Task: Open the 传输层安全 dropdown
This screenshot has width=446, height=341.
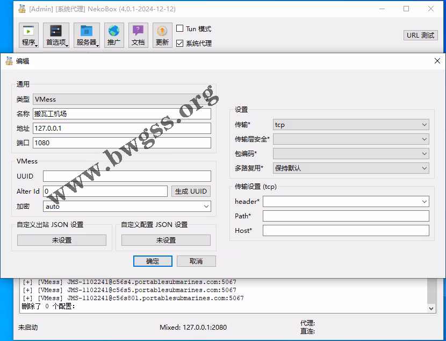Action: (351, 139)
